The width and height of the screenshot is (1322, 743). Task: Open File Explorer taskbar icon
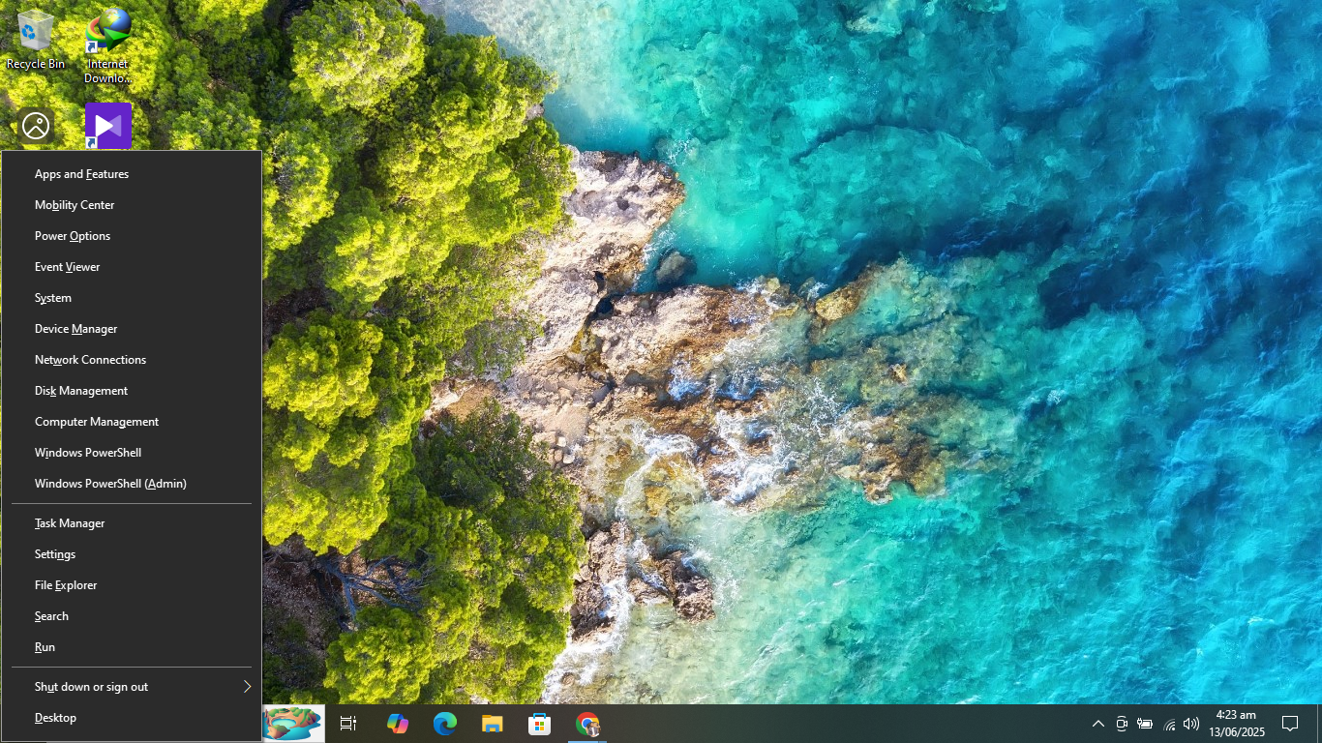[x=492, y=724]
